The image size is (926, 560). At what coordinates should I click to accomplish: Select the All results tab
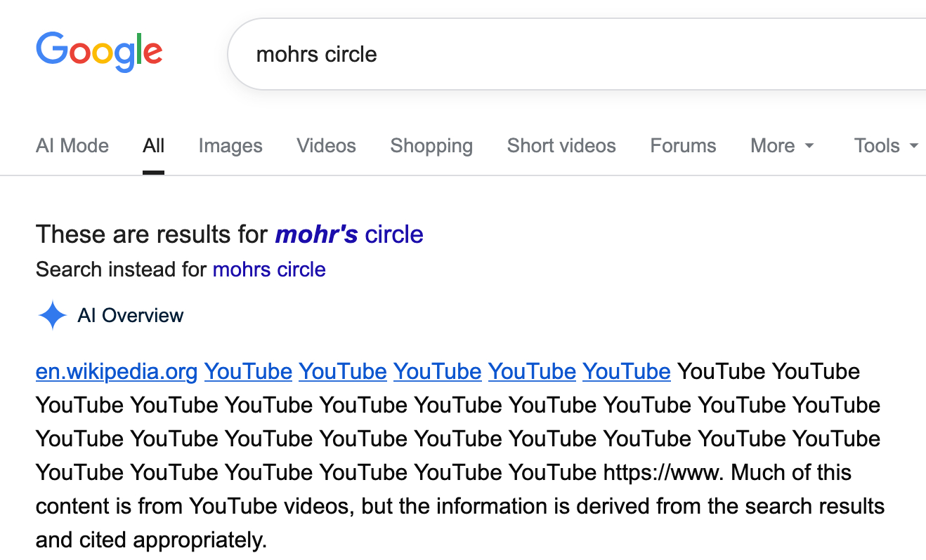point(153,146)
